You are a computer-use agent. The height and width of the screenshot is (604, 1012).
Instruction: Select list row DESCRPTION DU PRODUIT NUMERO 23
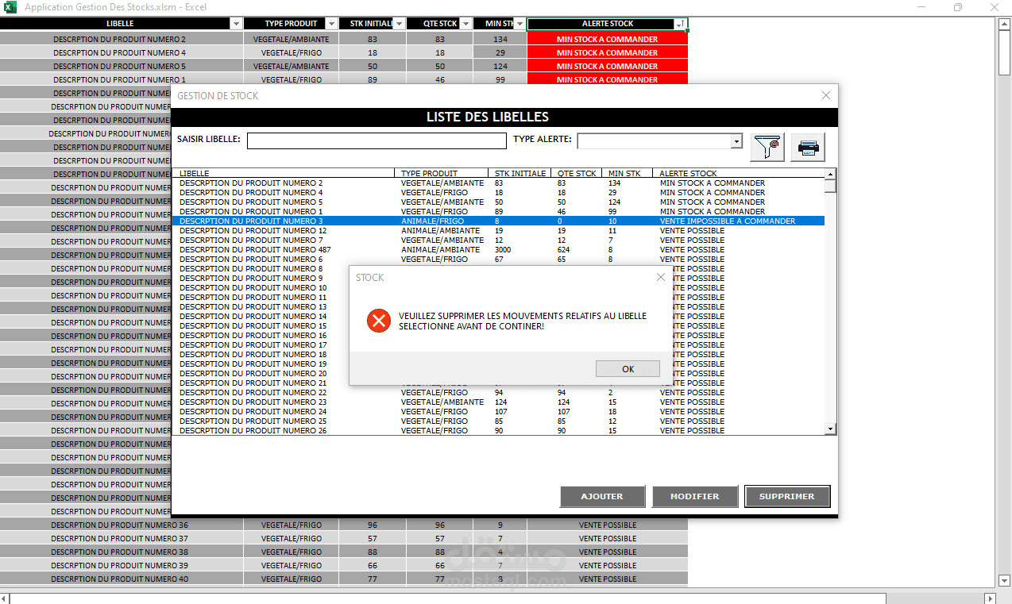click(498, 402)
